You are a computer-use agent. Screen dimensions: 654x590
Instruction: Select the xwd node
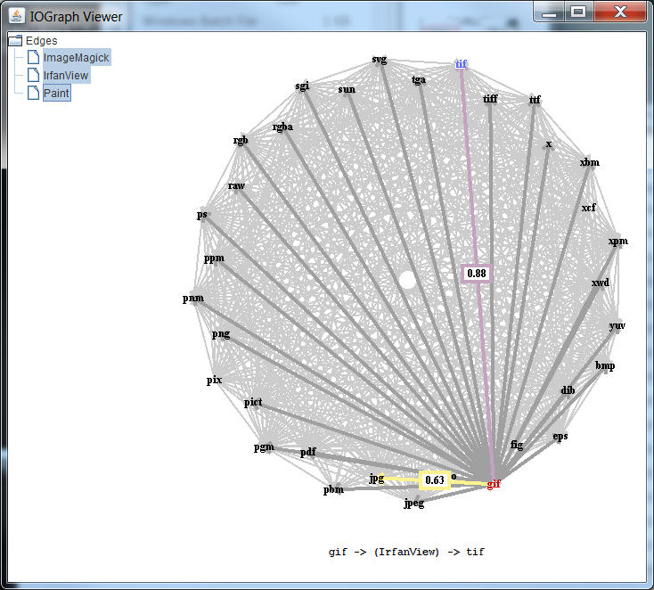(x=601, y=283)
